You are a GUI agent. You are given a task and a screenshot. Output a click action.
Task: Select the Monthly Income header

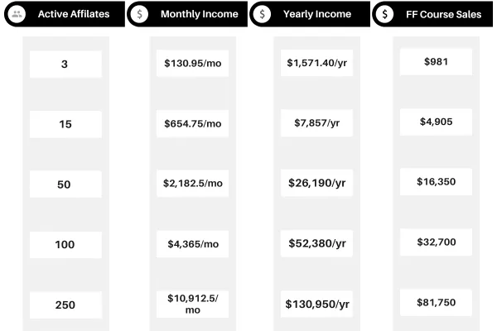point(199,14)
